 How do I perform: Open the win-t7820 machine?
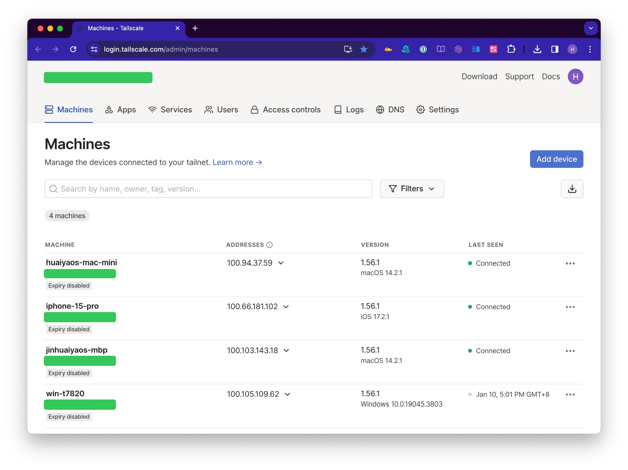click(x=65, y=394)
